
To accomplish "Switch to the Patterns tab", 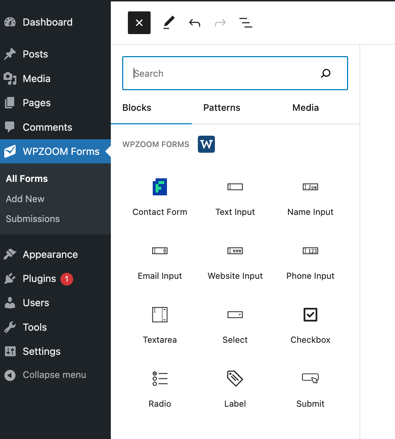I will pos(222,108).
